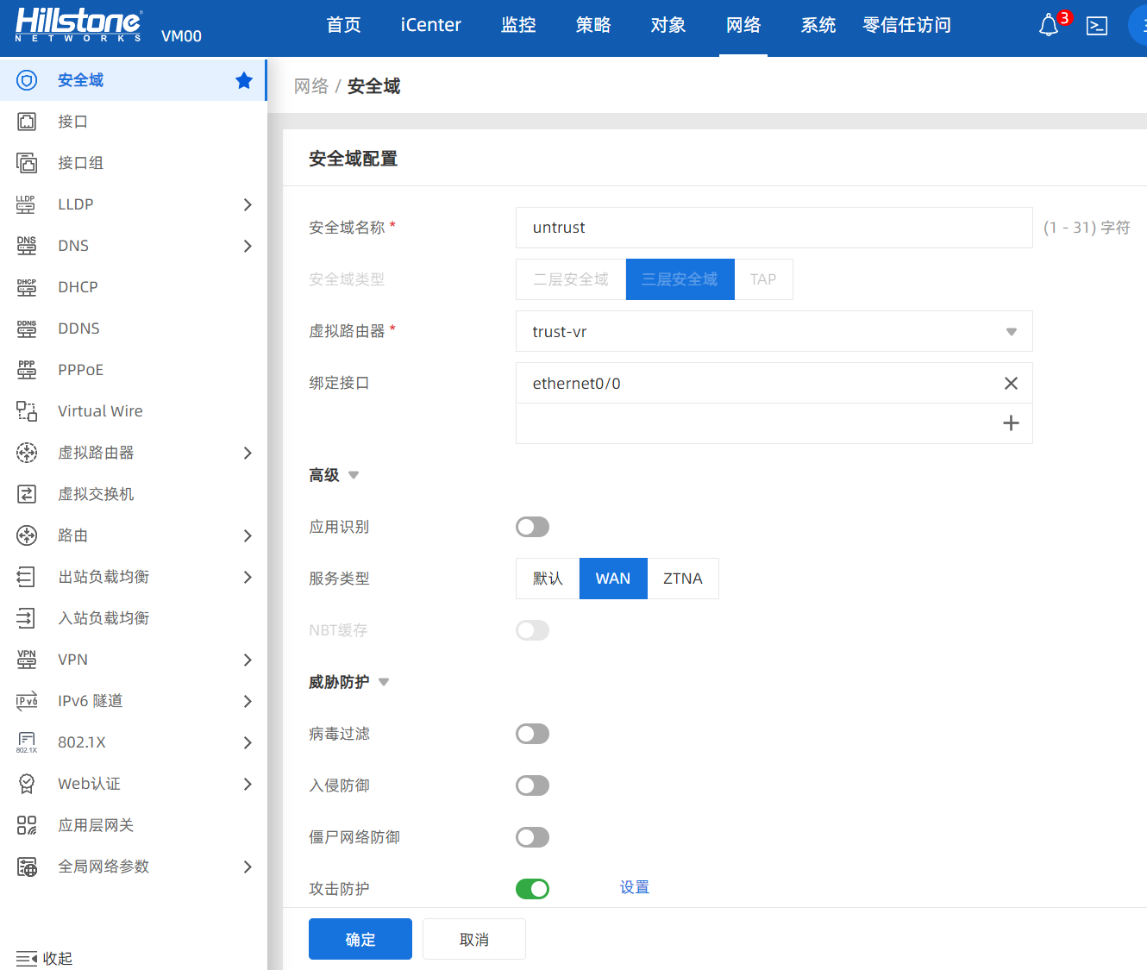
Task: Click the 安全域名称 untrust input field
Action: (x=774, y=228)
